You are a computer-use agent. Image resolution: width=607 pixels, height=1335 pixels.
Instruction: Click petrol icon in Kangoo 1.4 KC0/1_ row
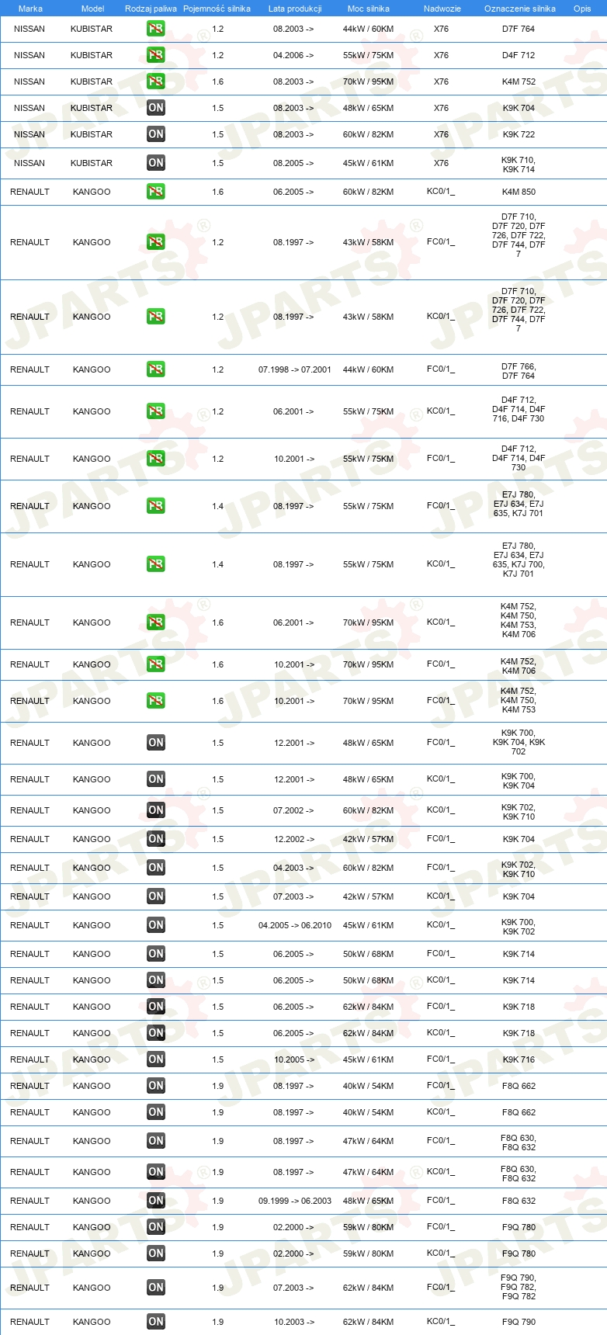pos(156,564)
